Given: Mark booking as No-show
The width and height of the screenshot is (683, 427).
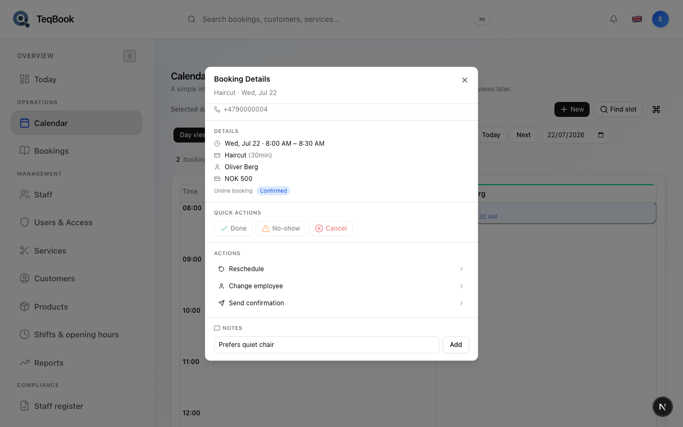Looking at the screenshot, I should tap(281, 228).
